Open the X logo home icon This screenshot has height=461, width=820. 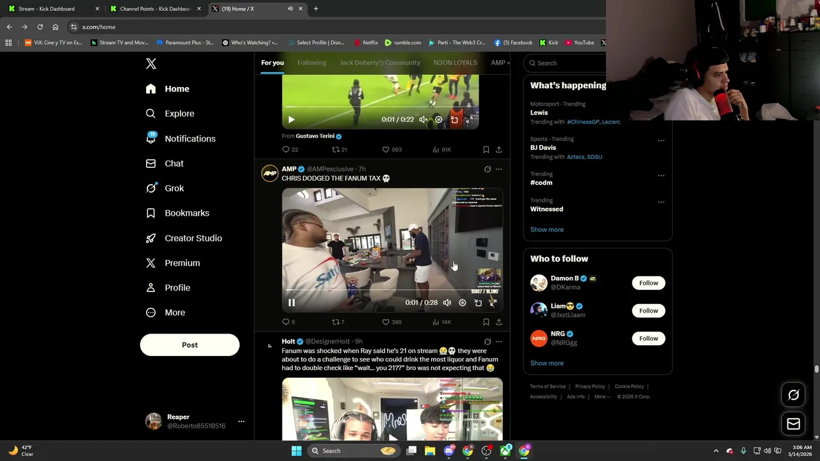[x=151, y=63]
